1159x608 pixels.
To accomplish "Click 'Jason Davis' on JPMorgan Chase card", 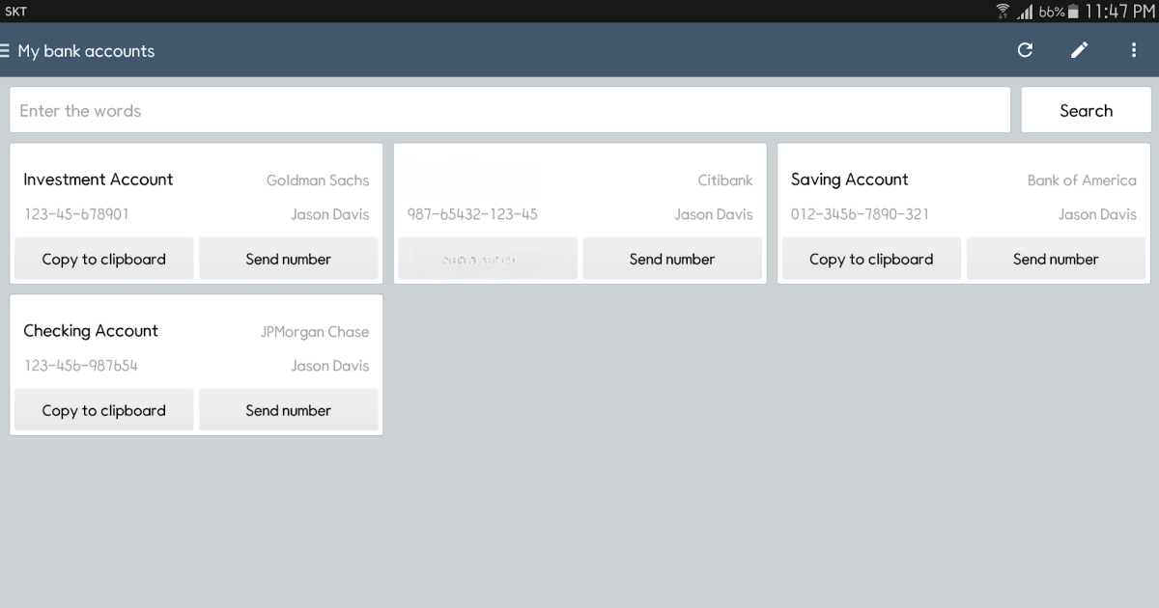I will coord(330,366).
